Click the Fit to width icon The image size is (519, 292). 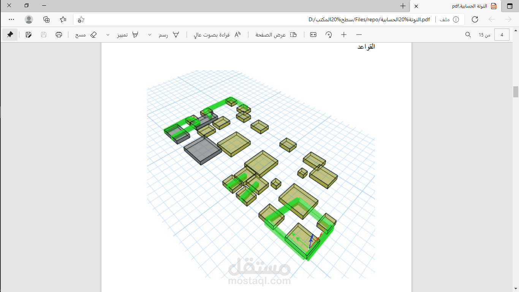(313, 35)
